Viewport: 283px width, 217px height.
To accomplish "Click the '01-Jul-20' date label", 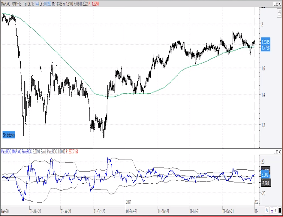I will [66, 211].
